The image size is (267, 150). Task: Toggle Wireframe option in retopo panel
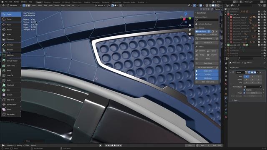pos(207,78)
